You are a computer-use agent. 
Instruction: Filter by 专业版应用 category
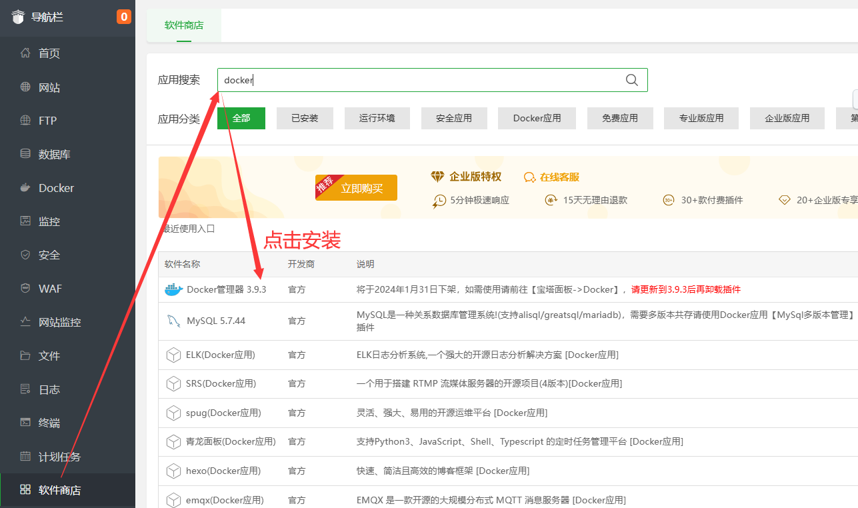(701, 118)
